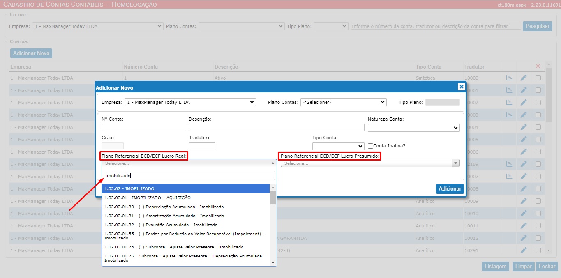Select 1.02.03.01.75 Subconta Ajuste Valor Presente option
The height and width of the screenshot is (278, 561).
click(186, 247)
